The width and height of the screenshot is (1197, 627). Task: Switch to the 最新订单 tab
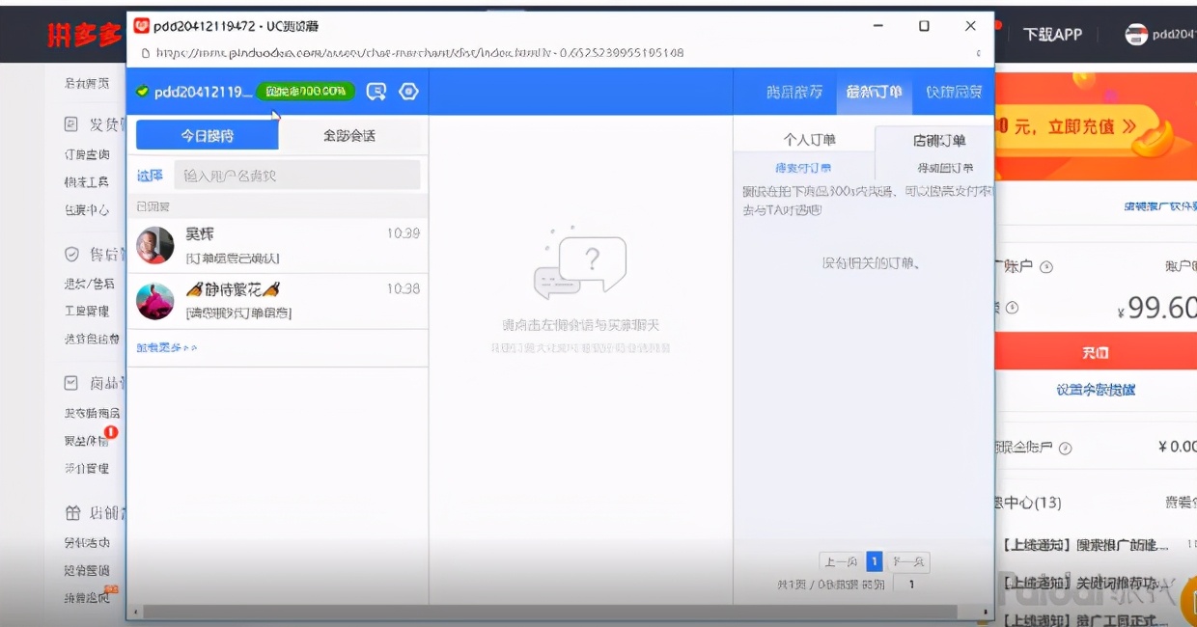click(x=873, y=92)
